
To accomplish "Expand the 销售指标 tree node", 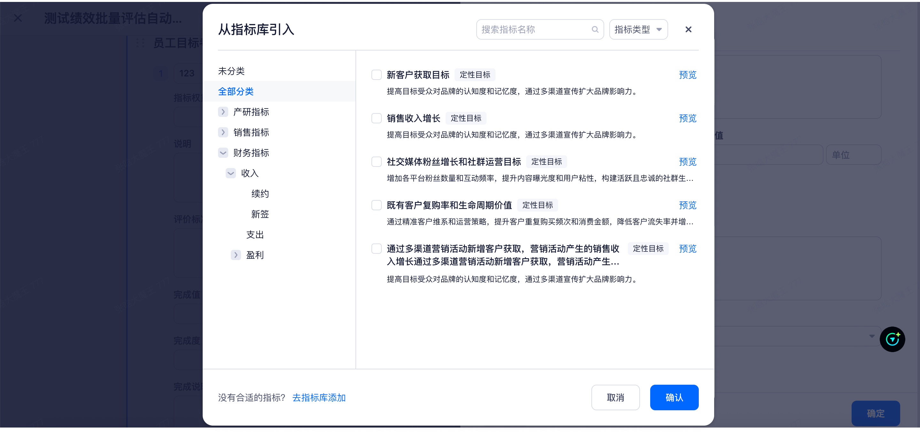I will pos(223,132).
